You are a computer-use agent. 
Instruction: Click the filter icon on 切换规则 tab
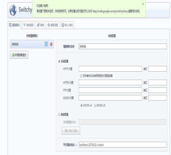pos(24,25)
